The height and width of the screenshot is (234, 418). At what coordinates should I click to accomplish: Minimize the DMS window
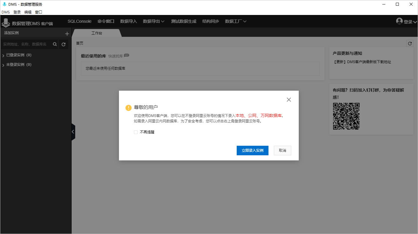pos(384,4)
